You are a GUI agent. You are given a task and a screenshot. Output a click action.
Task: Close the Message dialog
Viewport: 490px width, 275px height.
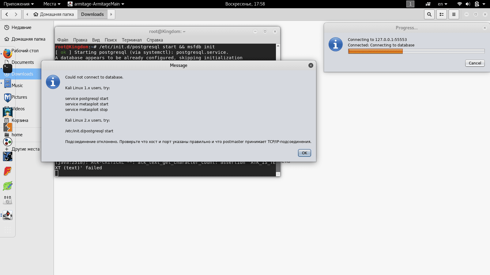coord(311,65)
